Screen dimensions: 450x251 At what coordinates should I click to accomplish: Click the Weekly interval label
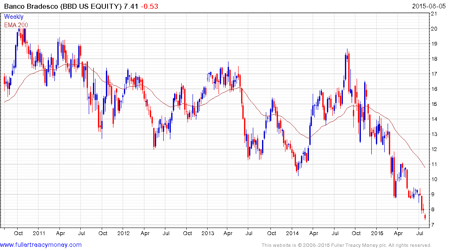coord(14,17)
